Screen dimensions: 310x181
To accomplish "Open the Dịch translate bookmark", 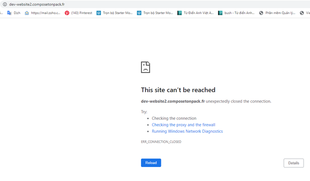I will [x=14, y=13].
